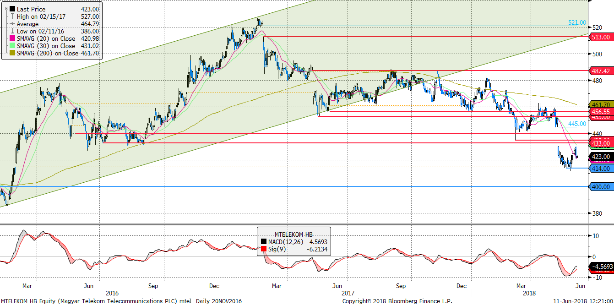The width and height of the screenshot is (614, 305).
Task: Select the 461.70 olive SMA price tag
Action: click(x=600, y=105)
